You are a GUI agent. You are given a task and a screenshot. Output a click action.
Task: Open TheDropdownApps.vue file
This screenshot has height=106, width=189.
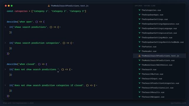pyautogui.click(x=152, y=15)
